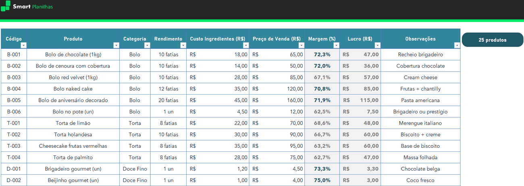The width and height of the screenshot is (524, 186).
Task: Open the Preço de Venda filter dropdown
Action: pos(301,45)
